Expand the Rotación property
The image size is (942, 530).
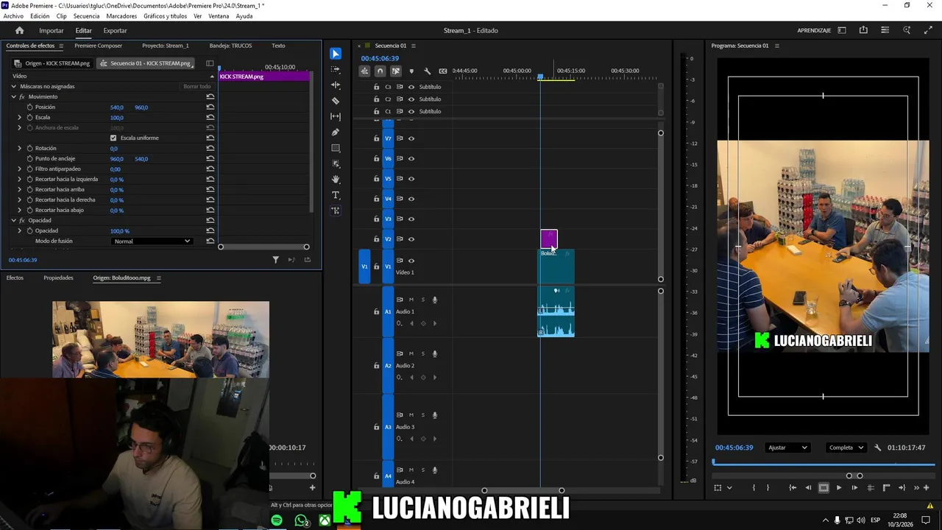20,149
